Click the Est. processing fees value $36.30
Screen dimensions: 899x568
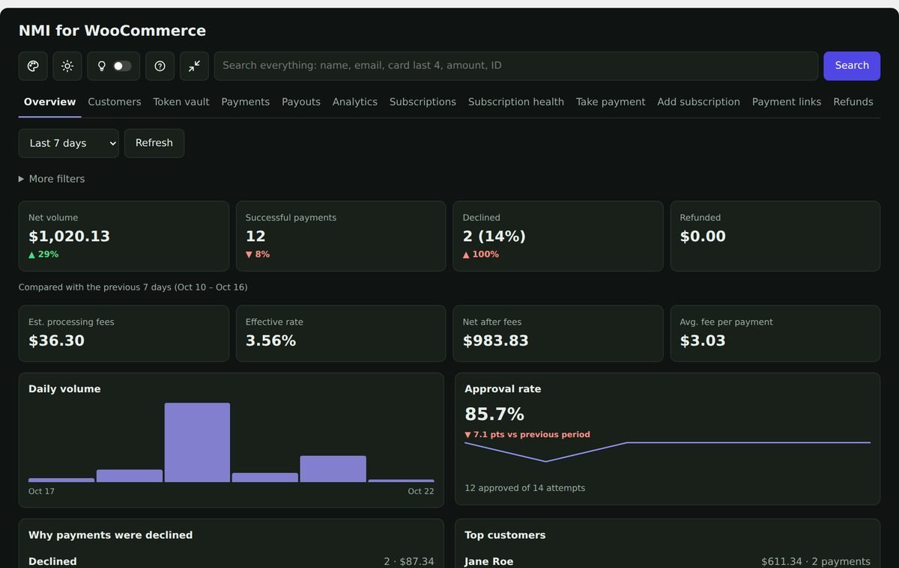tap(56, 341)
